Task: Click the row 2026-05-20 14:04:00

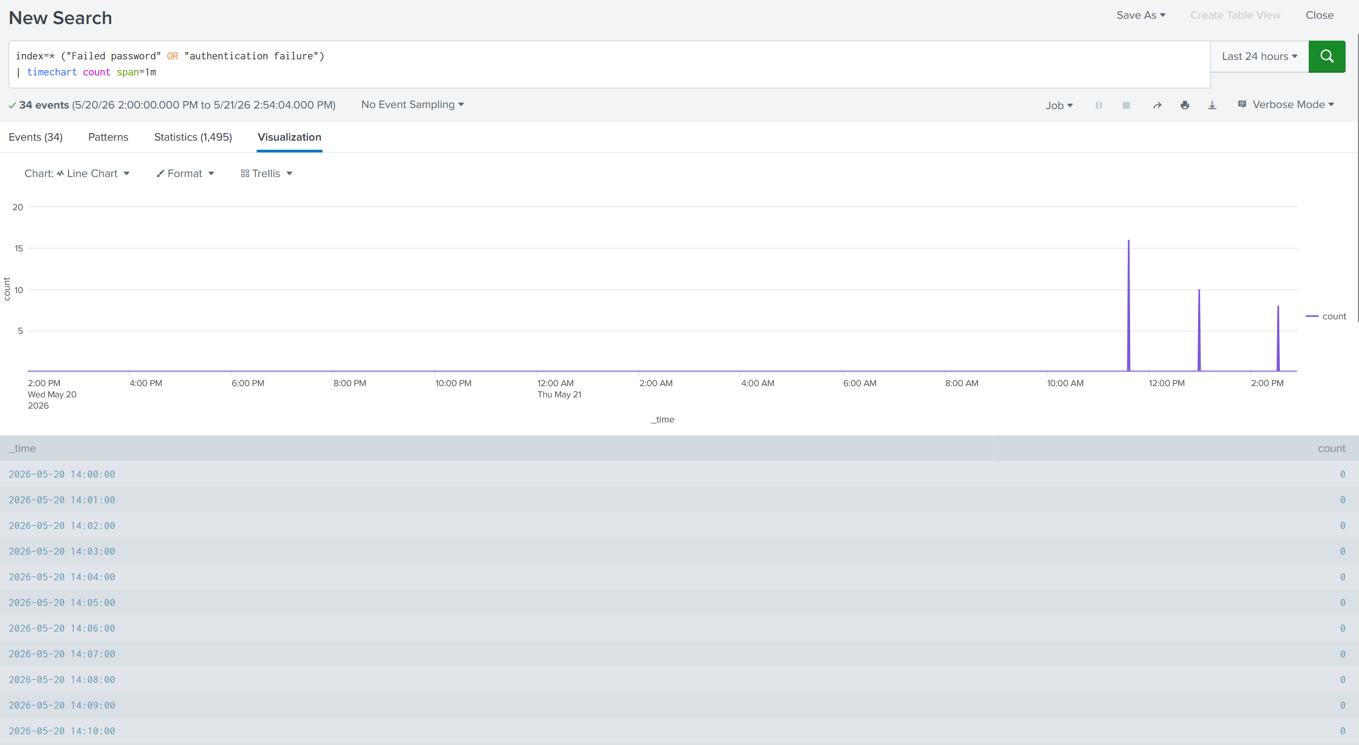Action: [x=679, y=577]
